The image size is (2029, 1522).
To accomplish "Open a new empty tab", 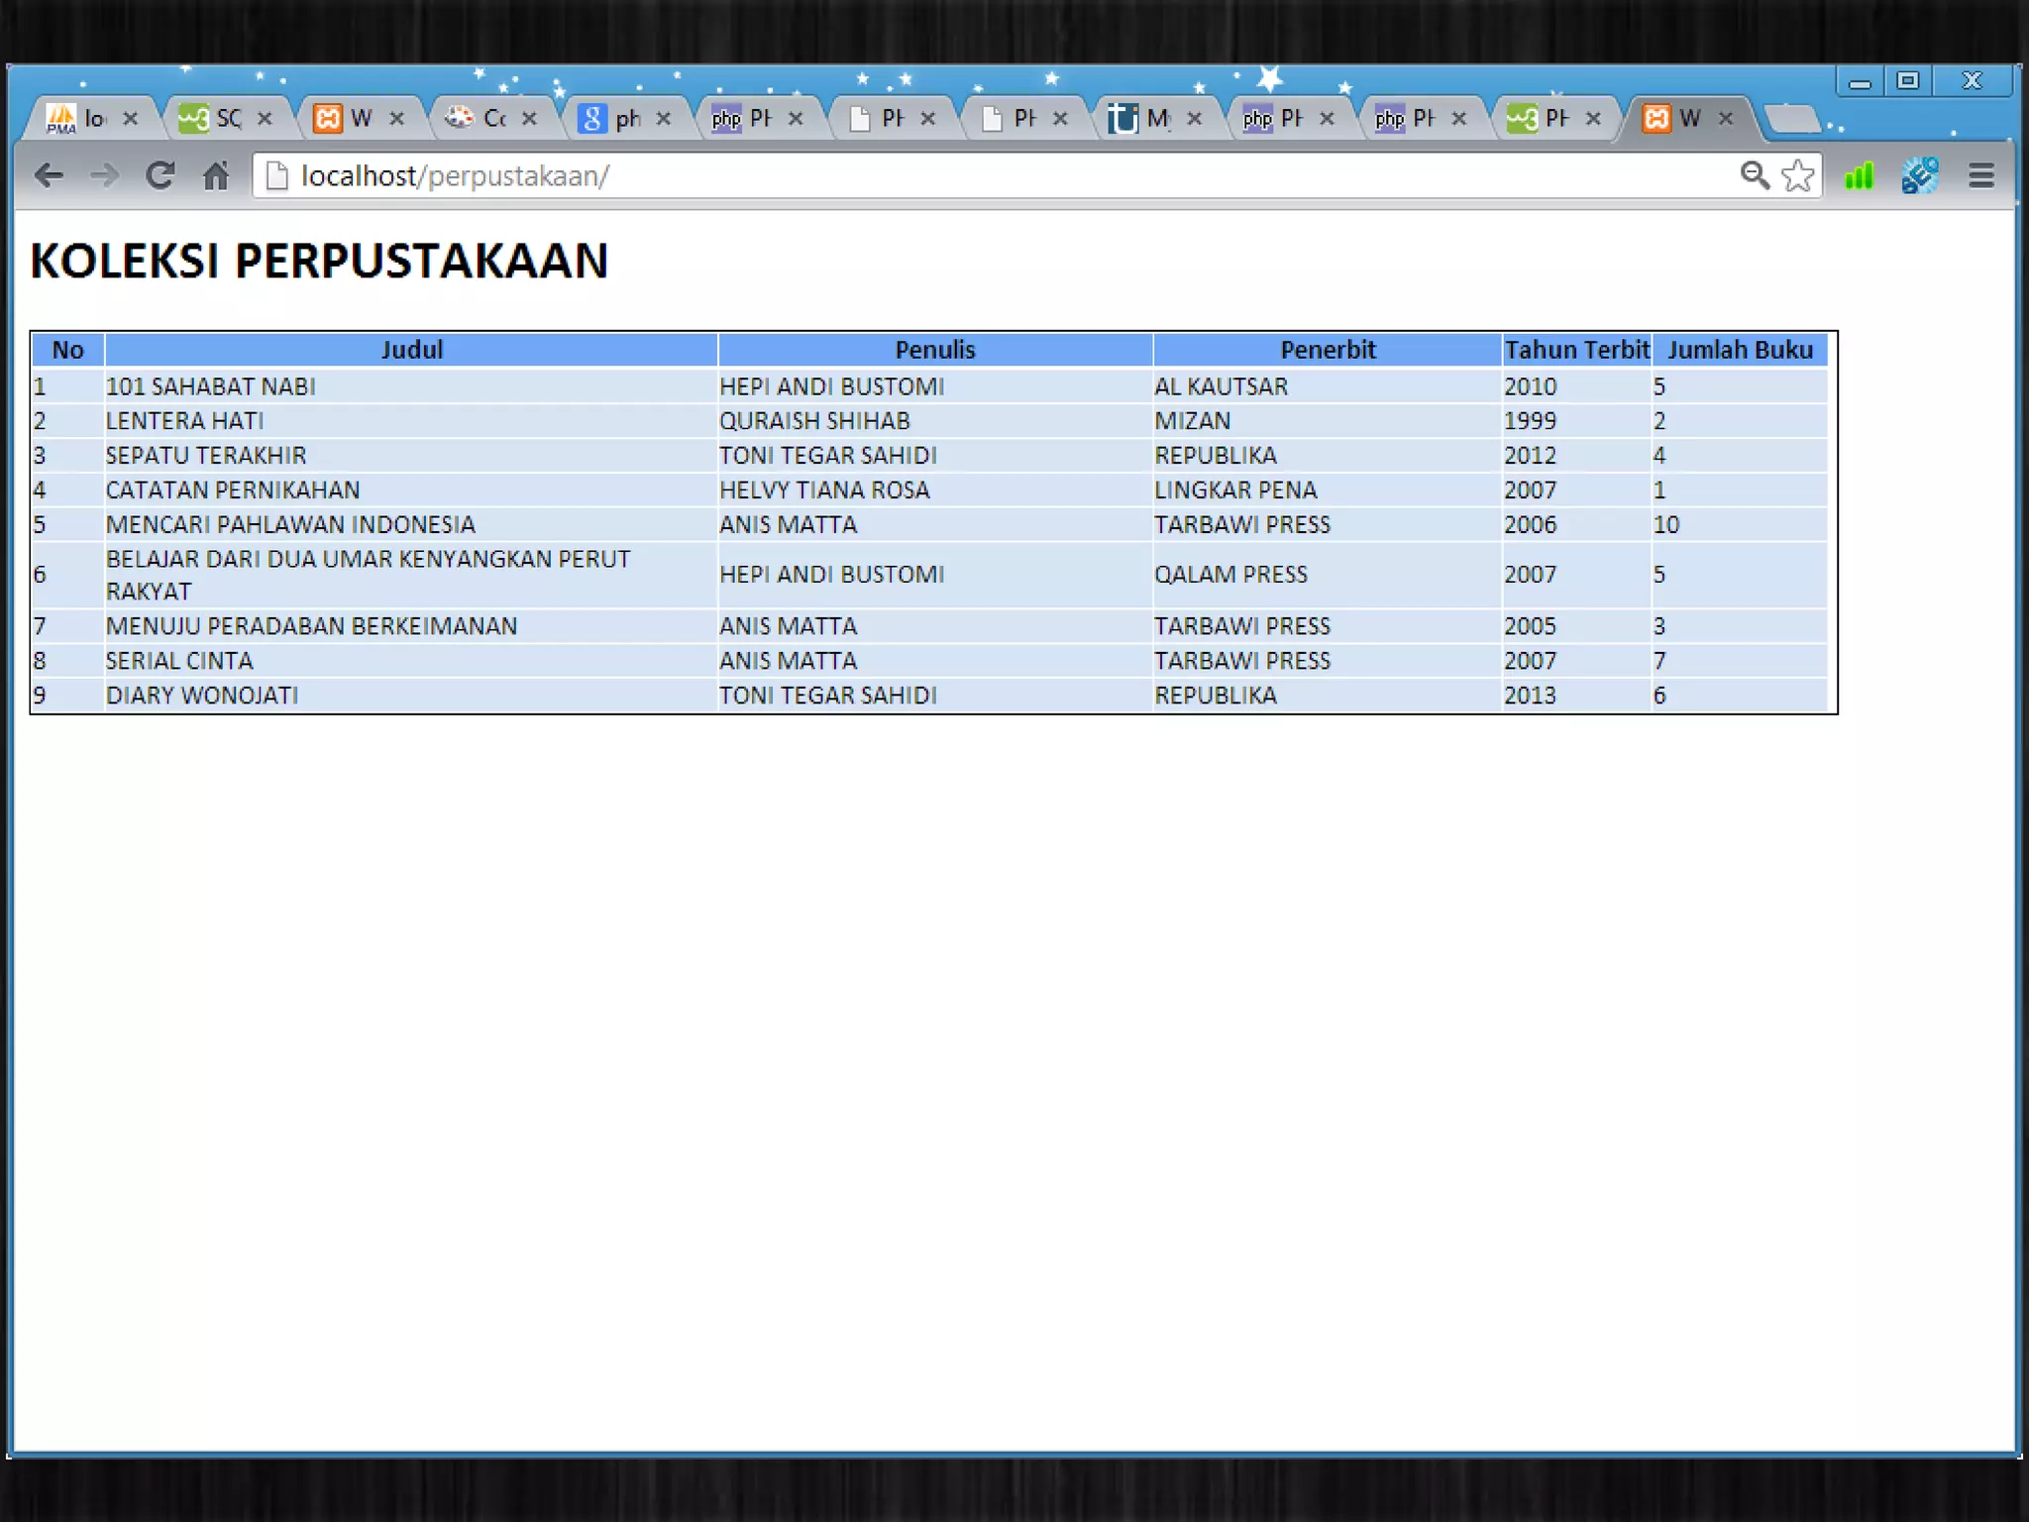I will pyautogui.click(x=1793, y=119).
